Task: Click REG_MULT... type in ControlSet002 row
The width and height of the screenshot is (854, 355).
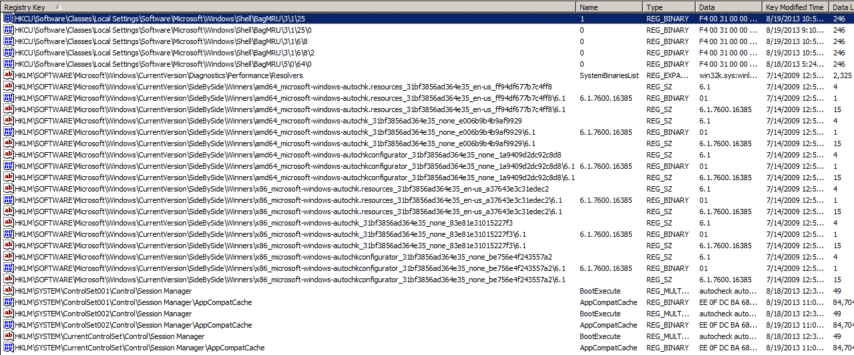Action: point(668,314)
